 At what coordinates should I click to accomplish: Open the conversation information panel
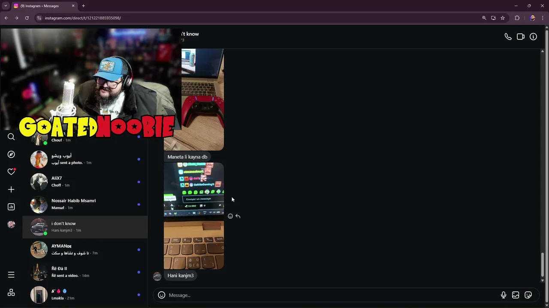(x=533, y=37)
